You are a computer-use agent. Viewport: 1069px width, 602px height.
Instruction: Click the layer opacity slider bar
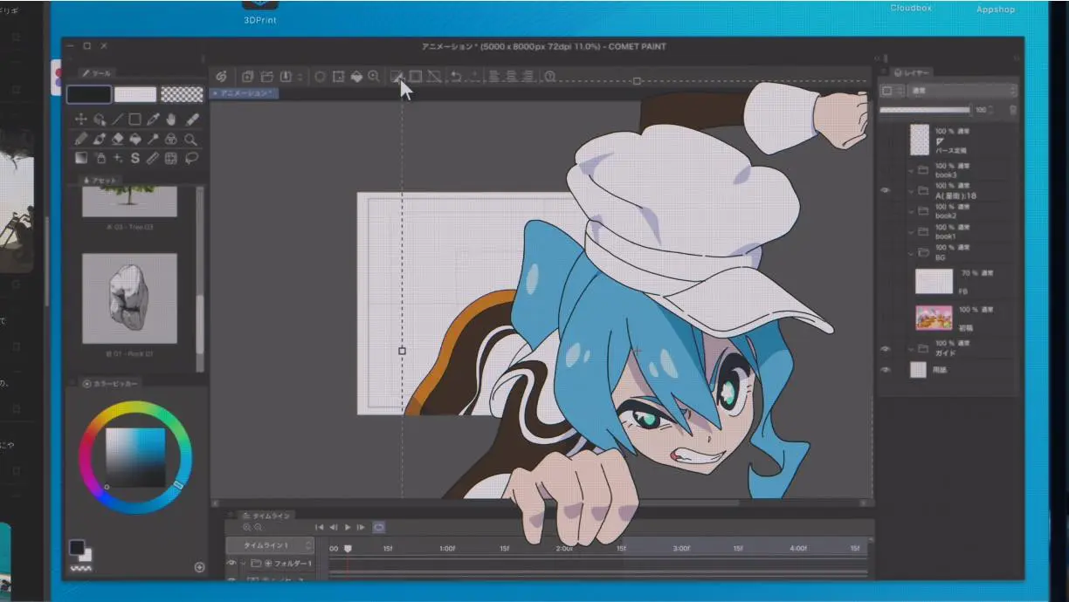pos(925,110)
